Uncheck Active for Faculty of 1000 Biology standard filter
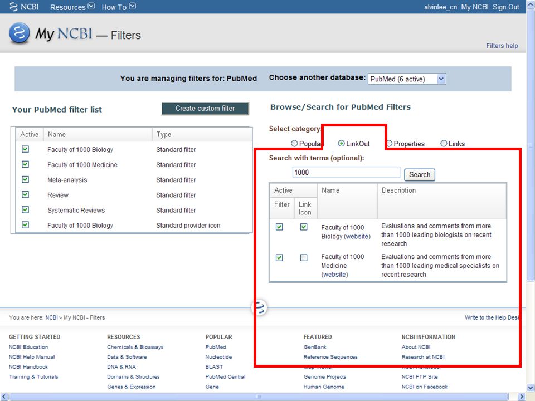This screenshot has height=401, width=535. (x=25, y=149)
